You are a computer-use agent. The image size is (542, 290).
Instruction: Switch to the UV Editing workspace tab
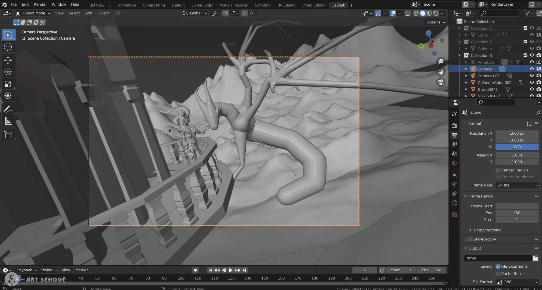[286, 5]
